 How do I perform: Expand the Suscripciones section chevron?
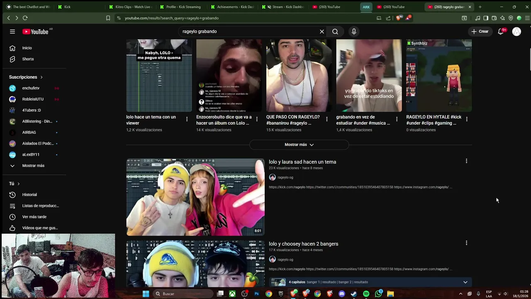[x=41, y=77]
